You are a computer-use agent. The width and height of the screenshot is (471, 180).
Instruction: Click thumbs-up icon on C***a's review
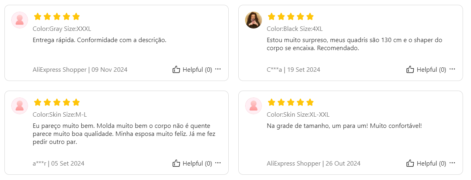pos(410,70)
